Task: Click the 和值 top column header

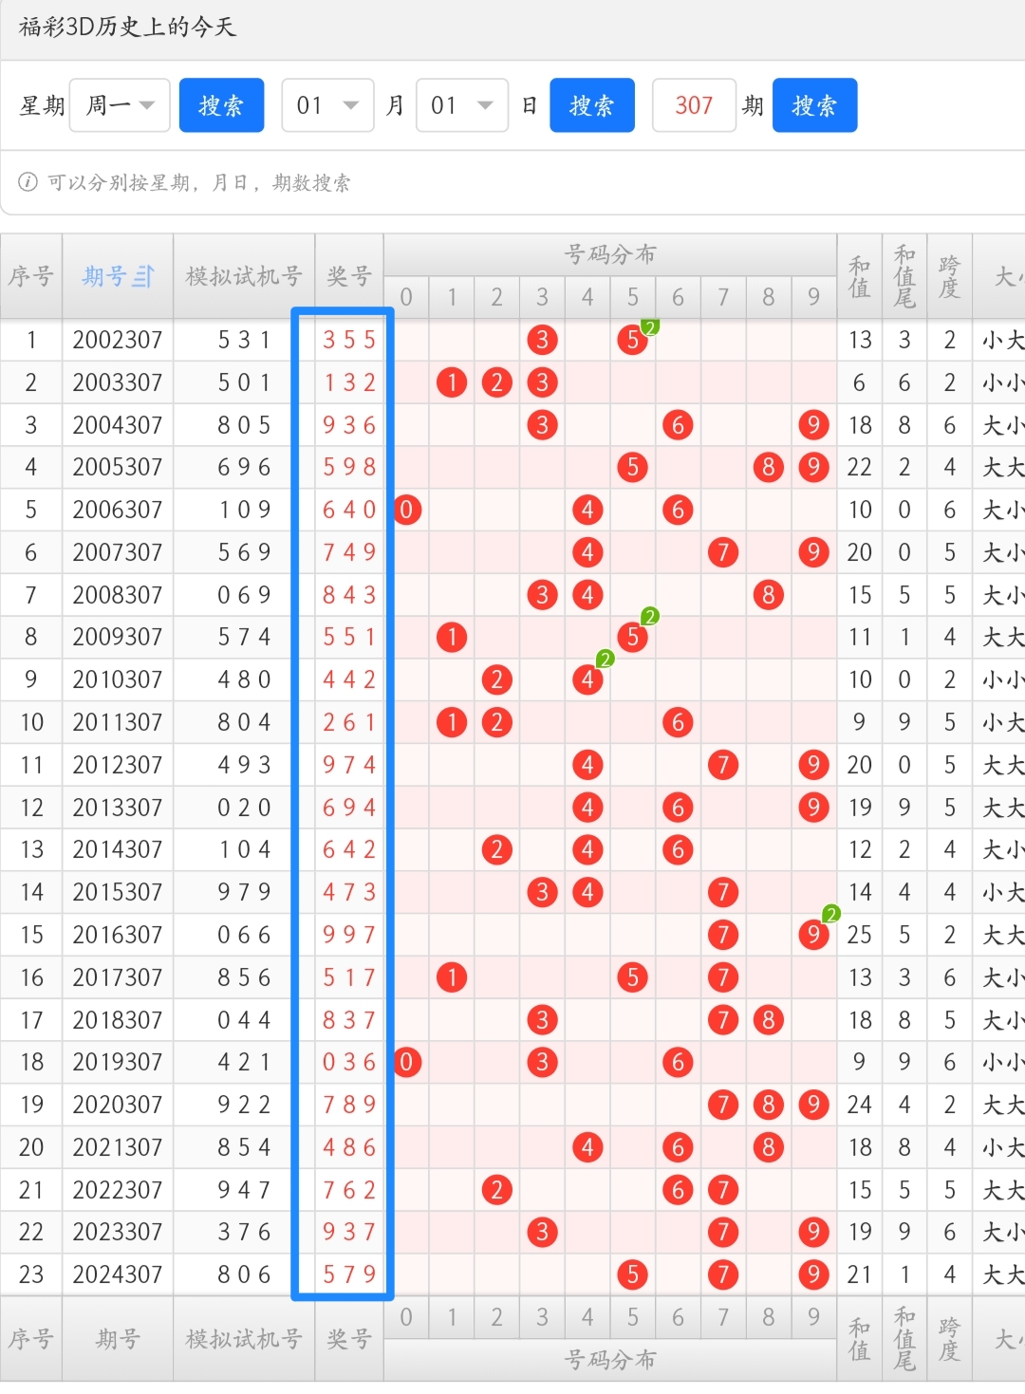Action: [x=860, y=276]
